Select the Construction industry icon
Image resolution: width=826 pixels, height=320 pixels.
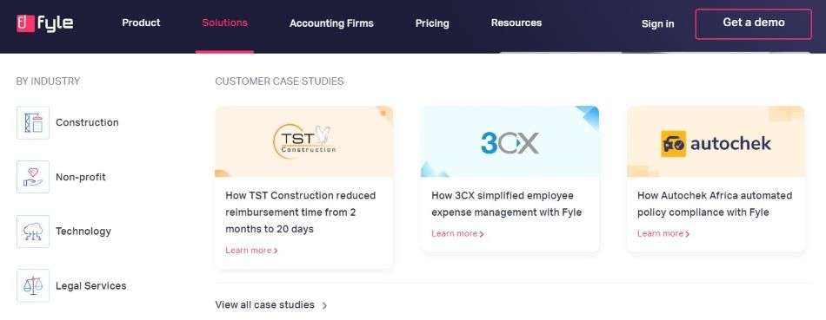point(33,123)
